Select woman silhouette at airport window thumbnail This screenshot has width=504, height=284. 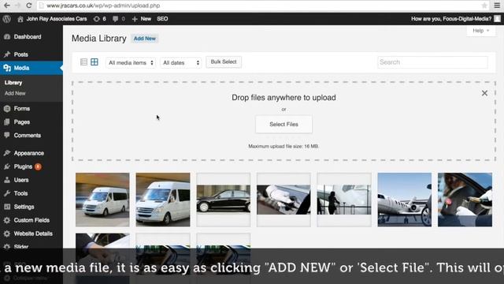(x=344, y=200)
